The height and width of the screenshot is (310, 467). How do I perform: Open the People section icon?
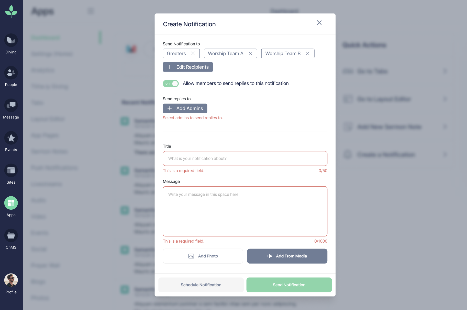point(11,73)
